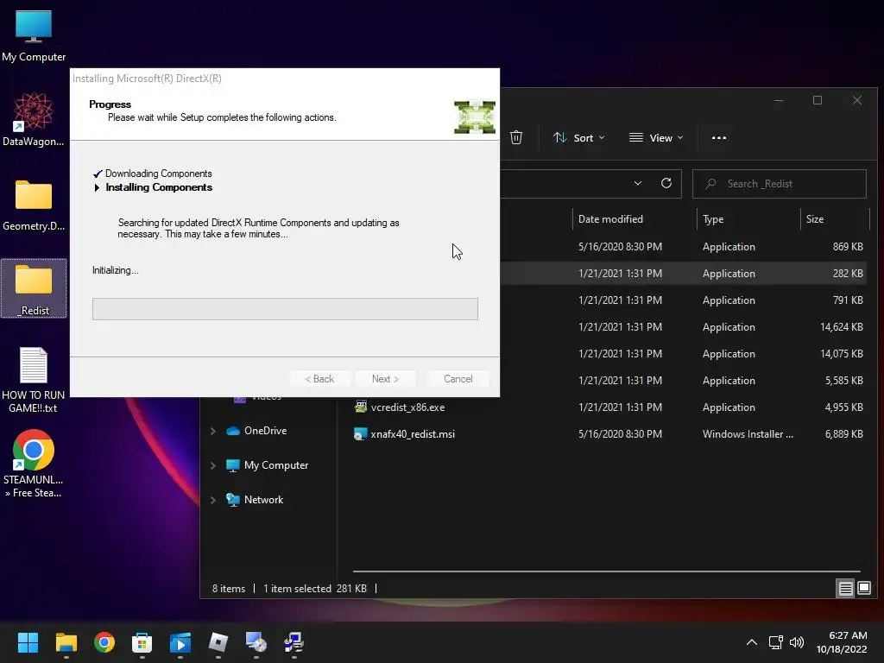Click the 5,585 KB size cell

(844, 381)
